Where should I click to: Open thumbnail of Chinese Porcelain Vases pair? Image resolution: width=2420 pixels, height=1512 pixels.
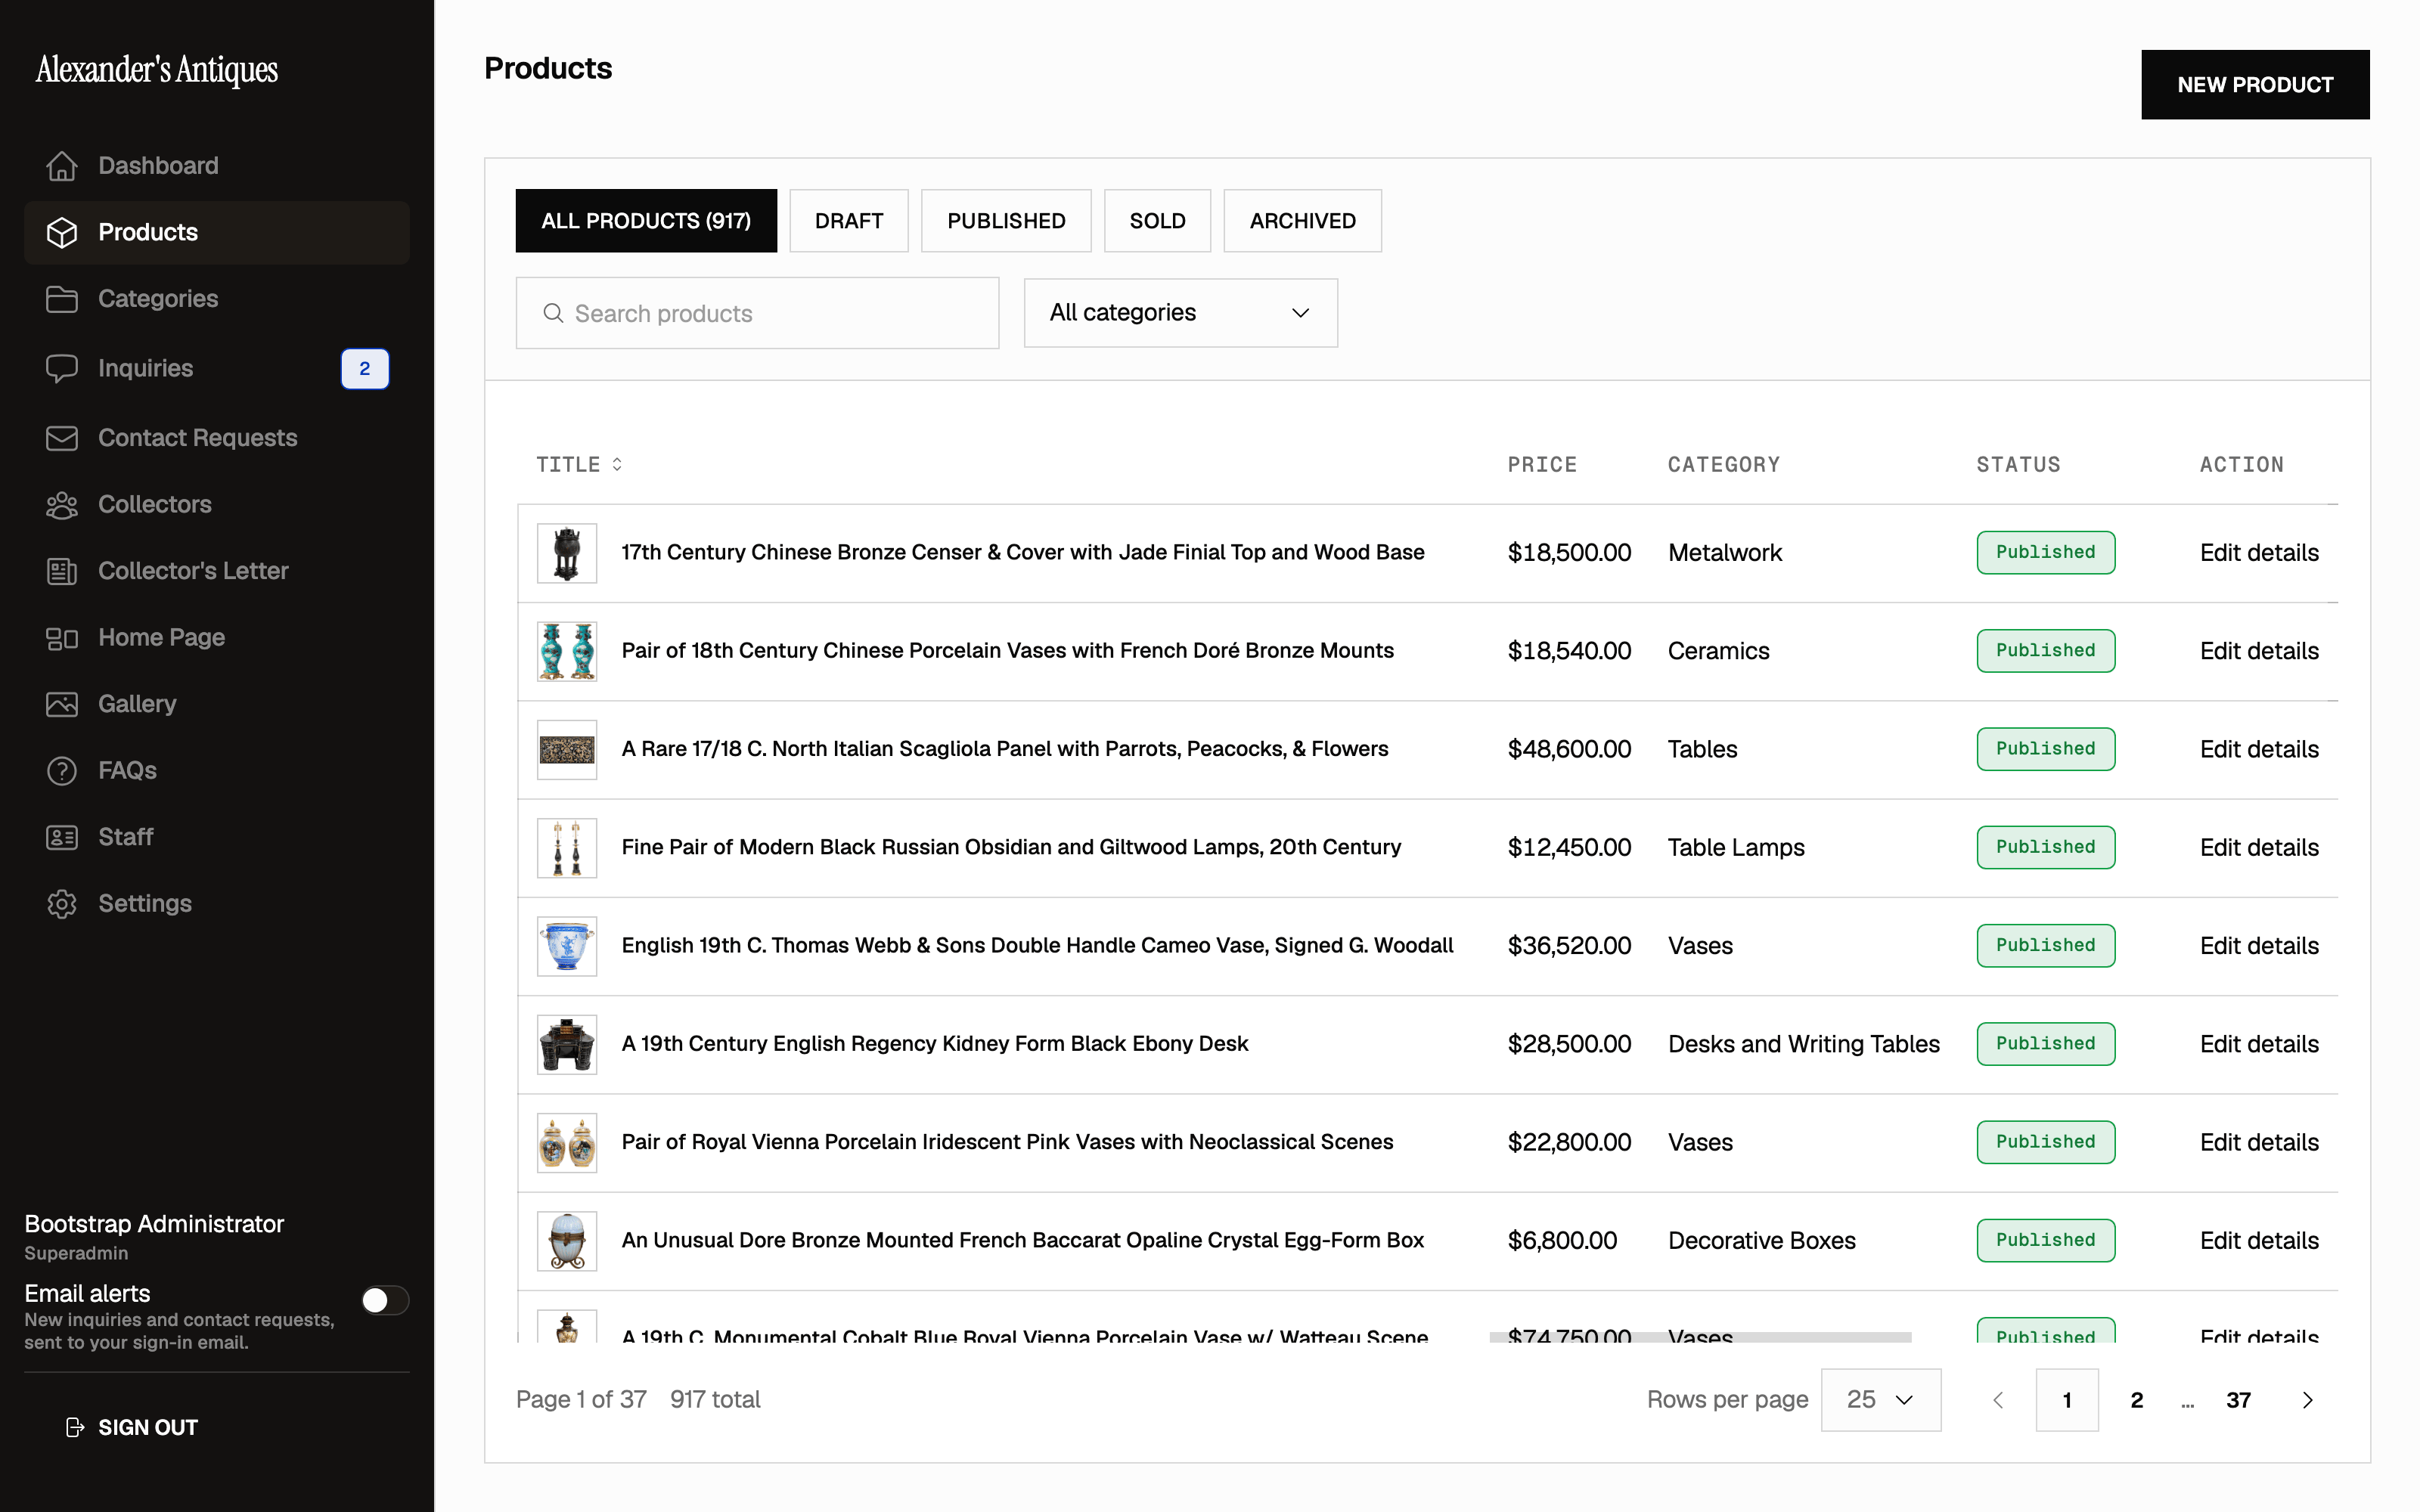[567, 651]
